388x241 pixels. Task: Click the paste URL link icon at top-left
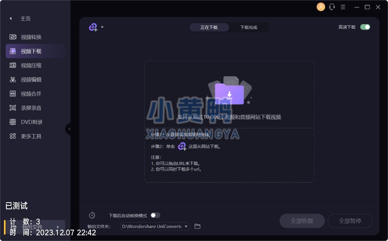93,27
